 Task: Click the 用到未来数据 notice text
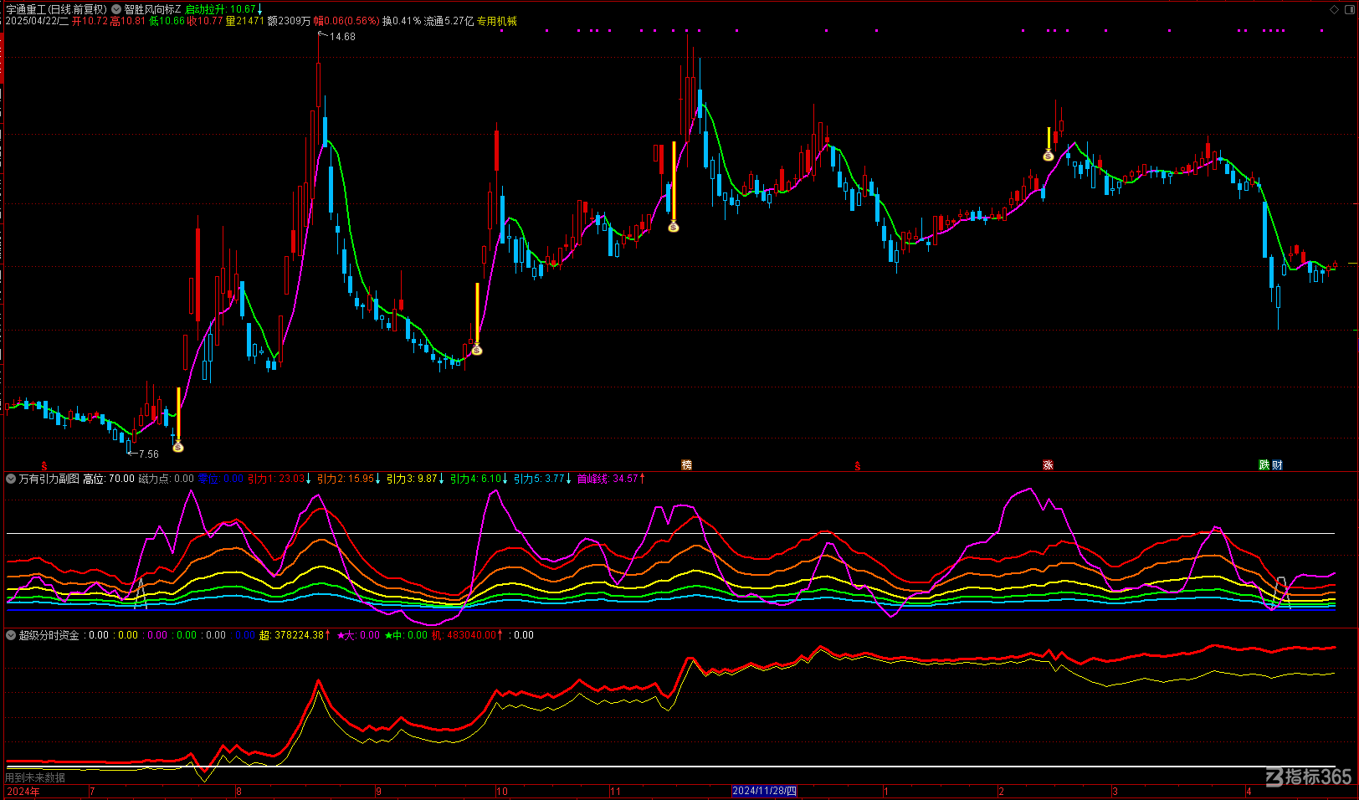click(35, 777)
